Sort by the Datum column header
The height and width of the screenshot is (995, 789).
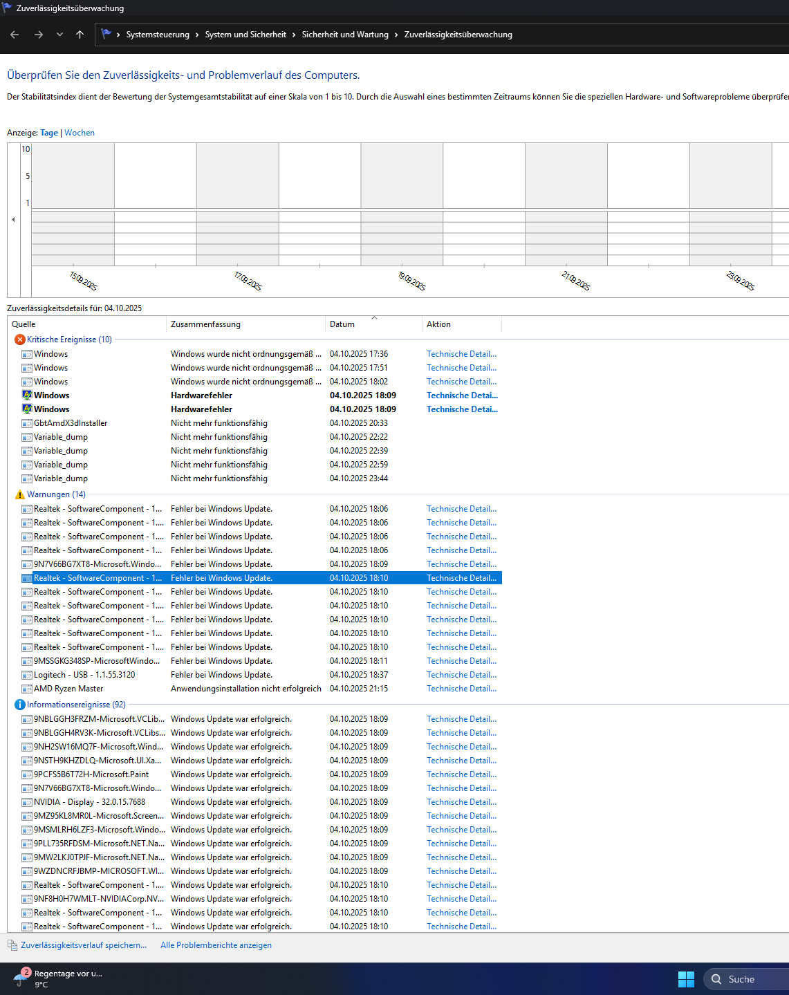click(x=373, y=324)
